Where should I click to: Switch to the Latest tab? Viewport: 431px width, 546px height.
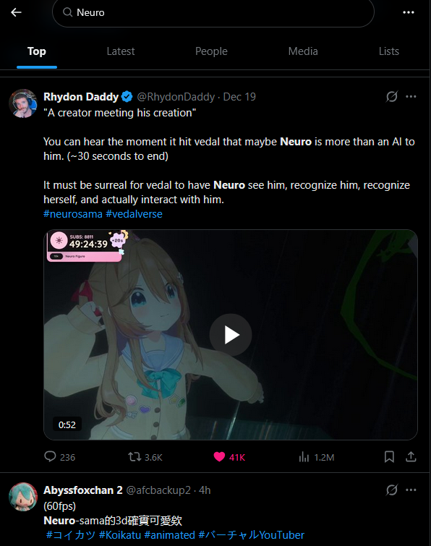tap(121, 51)
